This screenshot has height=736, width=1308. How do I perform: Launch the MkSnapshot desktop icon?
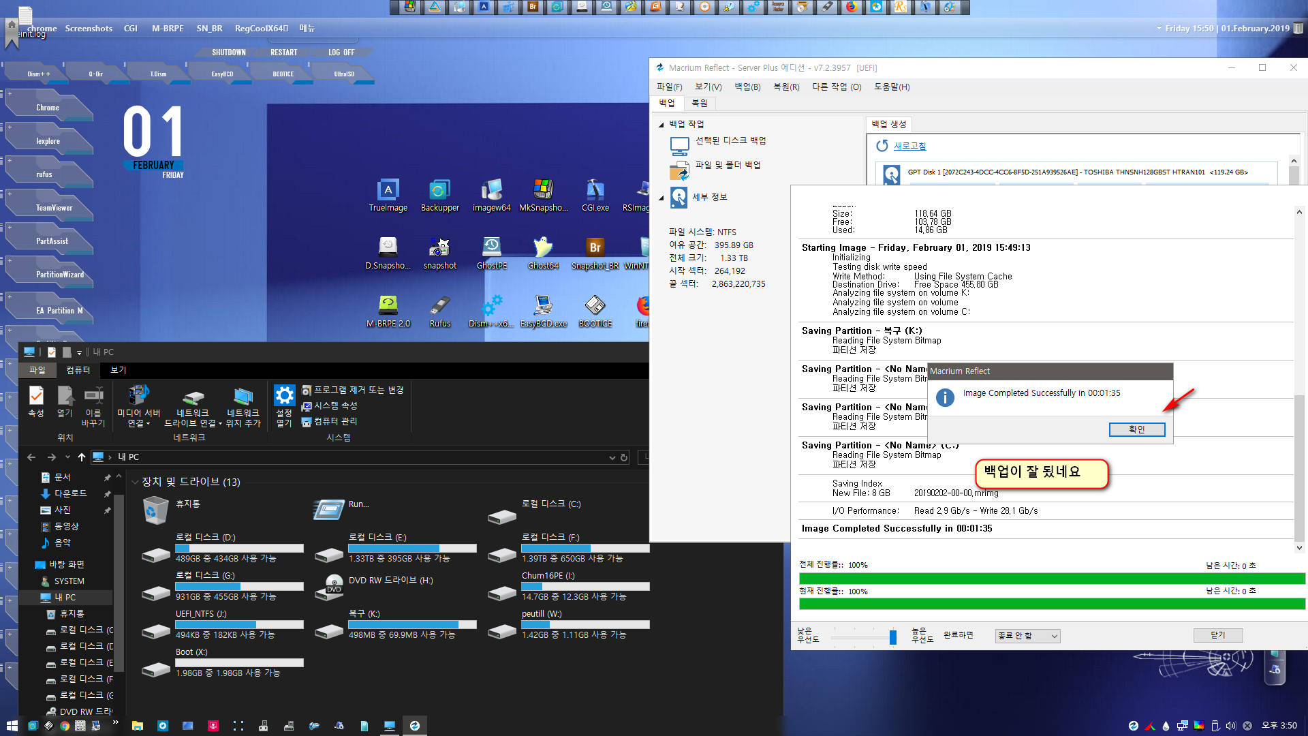[x=543, y=195]
